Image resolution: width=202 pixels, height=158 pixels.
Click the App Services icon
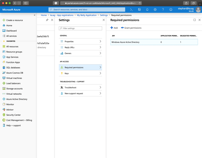point(4,57)
